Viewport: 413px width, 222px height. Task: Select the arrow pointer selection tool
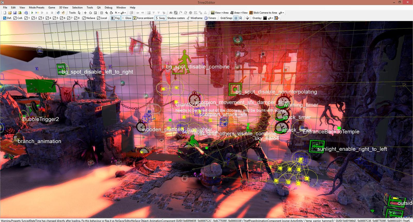(x=79, y=13)
